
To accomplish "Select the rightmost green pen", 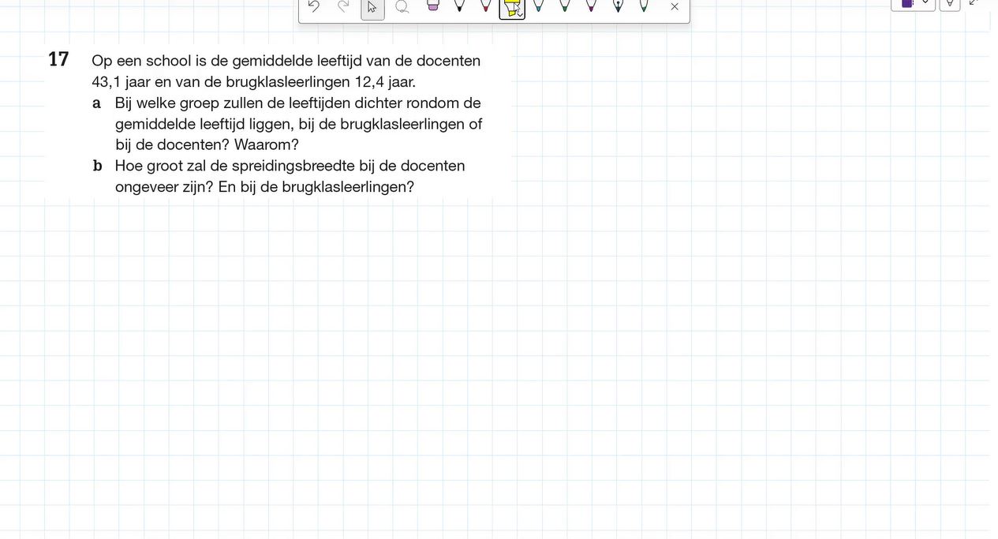I will coord(644,6).
